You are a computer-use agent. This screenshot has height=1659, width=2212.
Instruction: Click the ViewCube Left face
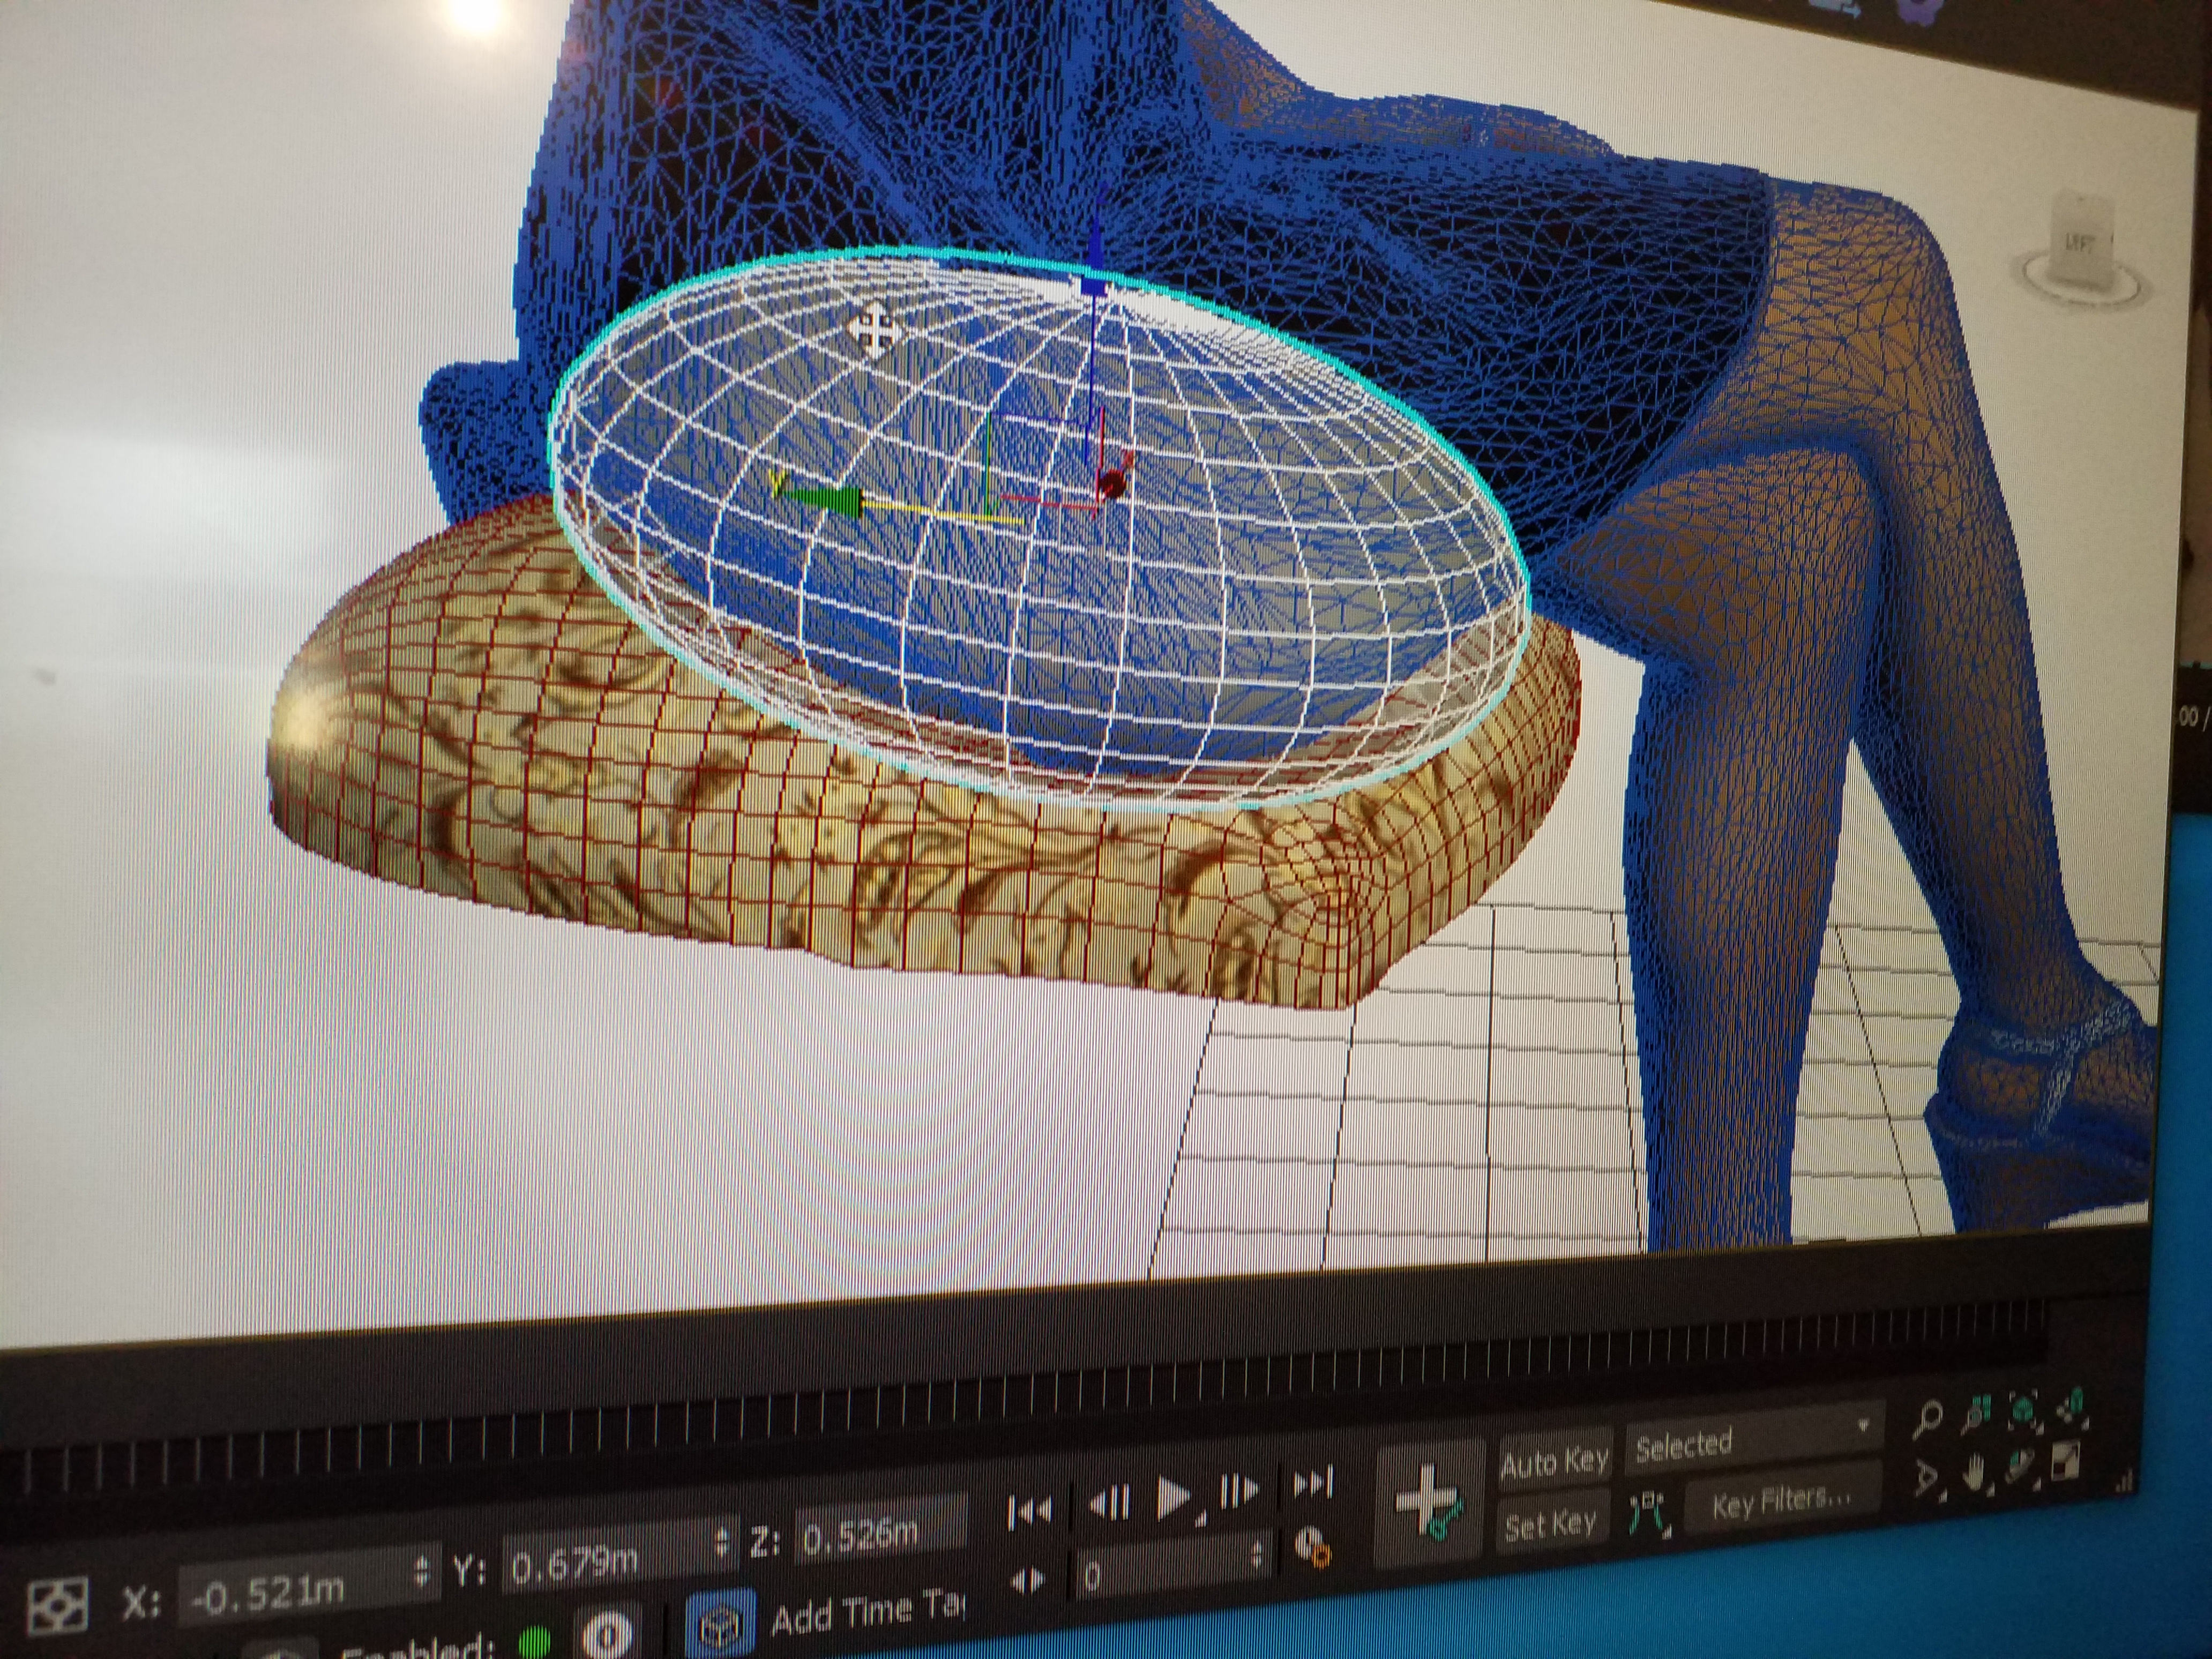point(2079,240)
